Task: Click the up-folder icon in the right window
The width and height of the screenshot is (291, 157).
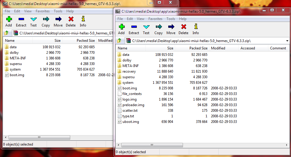Action: point(120,41)
